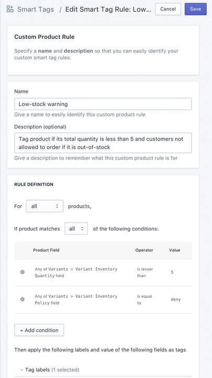The image size is (212, 378).
Task: Click "is lesser than" operator text
Action: (145, 272)
